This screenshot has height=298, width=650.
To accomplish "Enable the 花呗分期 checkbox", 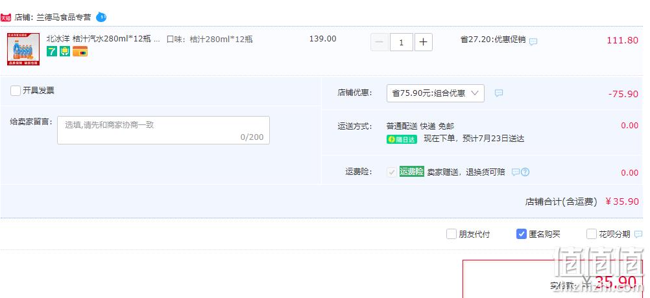I will coord(592,234).
